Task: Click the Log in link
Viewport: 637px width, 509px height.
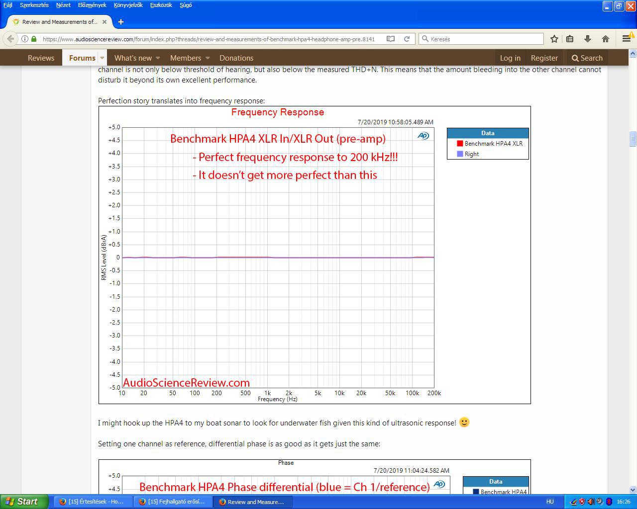Action: pyautogui.click(x=510, y=58)
